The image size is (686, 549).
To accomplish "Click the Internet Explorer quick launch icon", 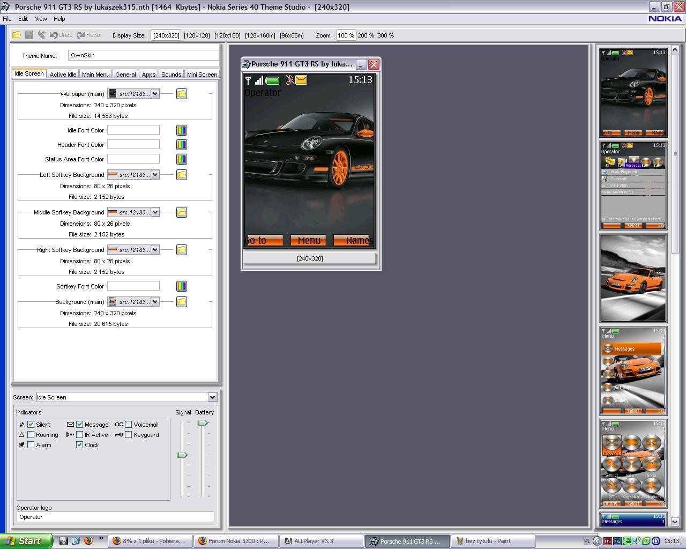I will pyautogui.click(x=76, y=541).
